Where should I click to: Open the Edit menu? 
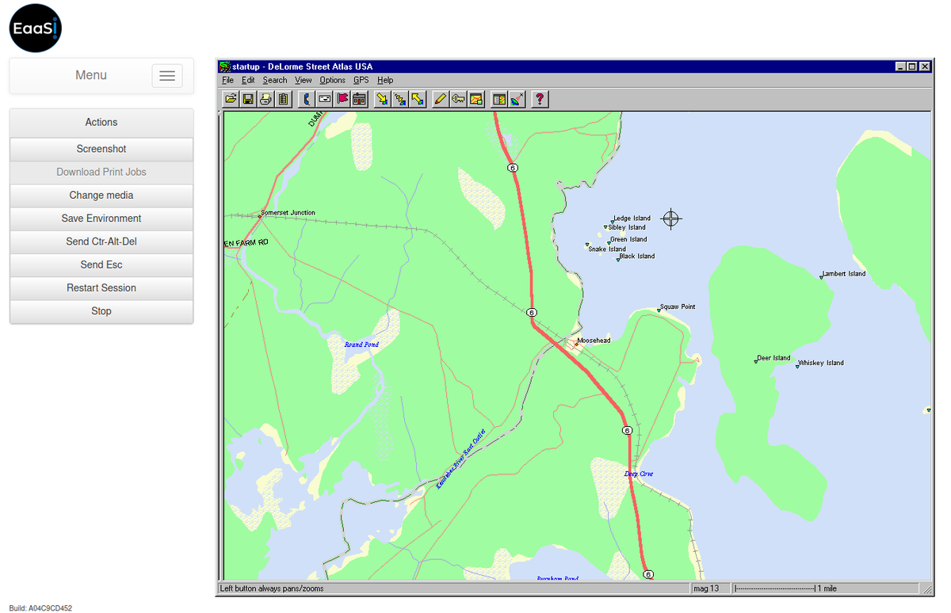[248, 80]
